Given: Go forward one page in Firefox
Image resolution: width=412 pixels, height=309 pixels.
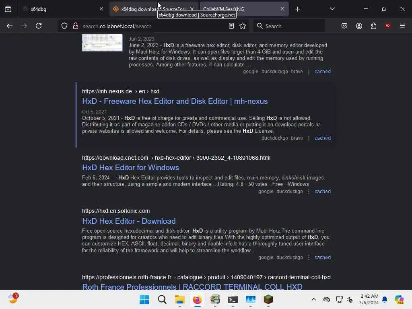Looking at the screenshot, I should [24, 26].
